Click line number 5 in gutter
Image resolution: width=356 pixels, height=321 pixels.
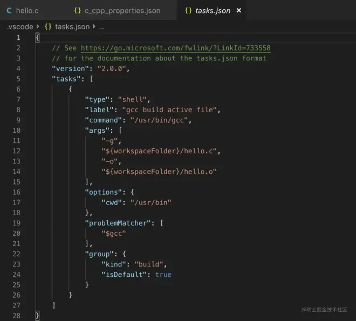pyautogui.click(x=18, y=79)
